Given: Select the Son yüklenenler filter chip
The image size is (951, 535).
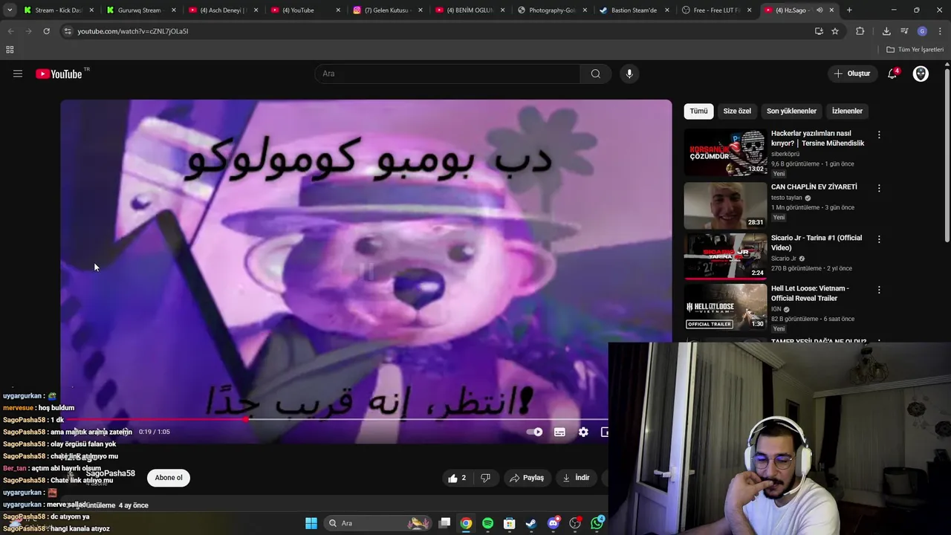Looking at the screenshot, I should coord(791,111).
